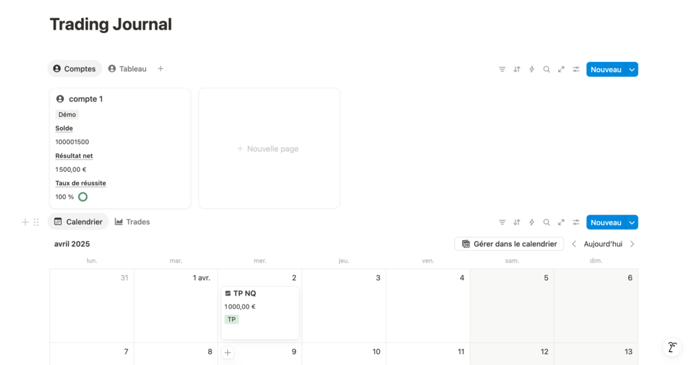The width and height of the screenshot is (690, 365).
Task: Select the Saturday April 5 cell
Action: (x=512, y=306)
